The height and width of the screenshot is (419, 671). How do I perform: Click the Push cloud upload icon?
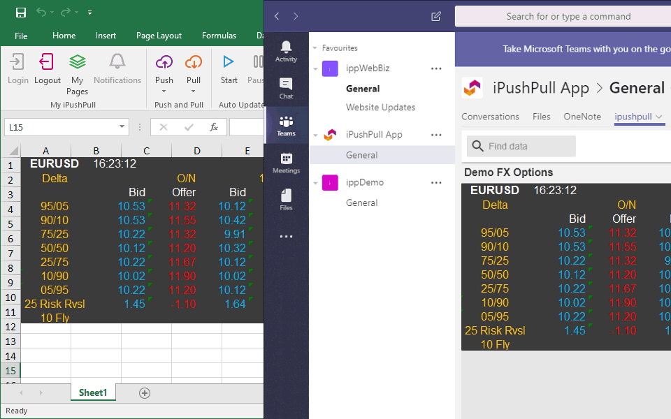point(164,62)
